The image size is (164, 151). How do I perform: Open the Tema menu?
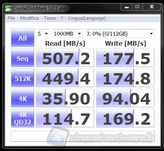coord(50,18)
